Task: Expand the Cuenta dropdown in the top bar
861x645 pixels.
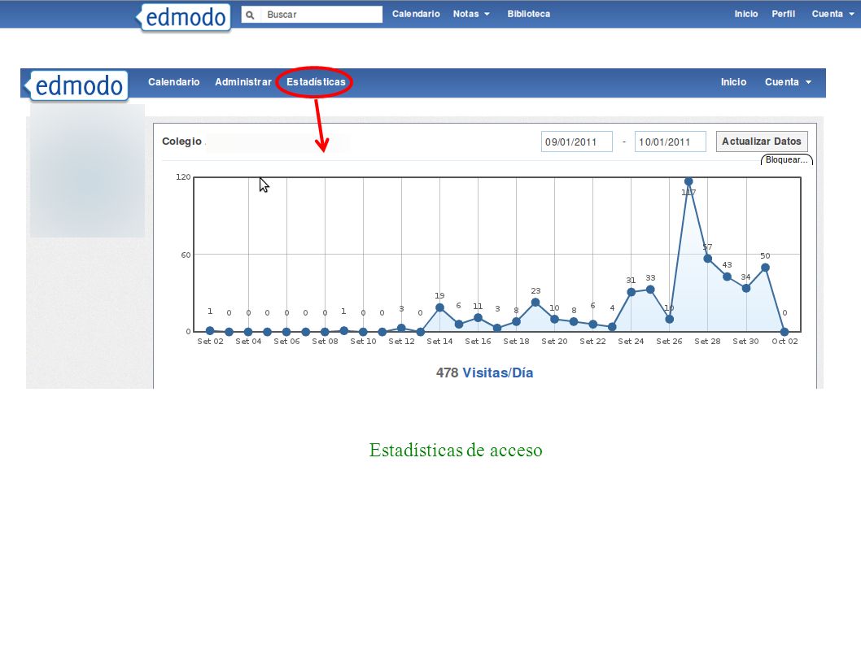Action: 833,14
